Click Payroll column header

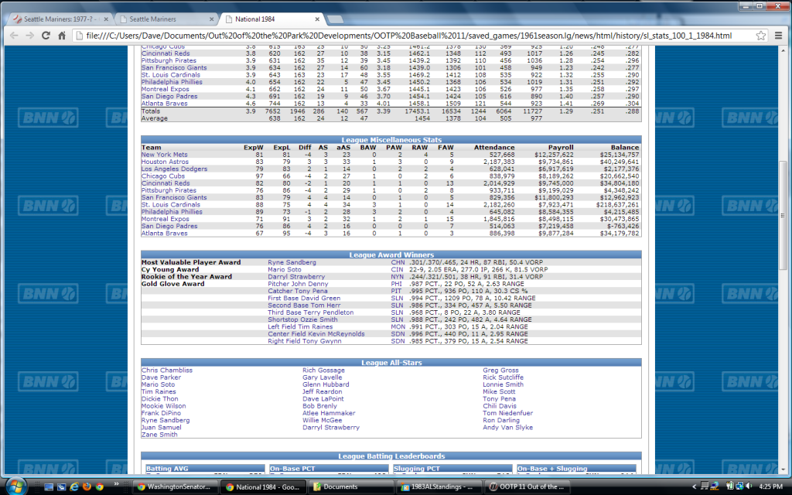tap(561, 148)
